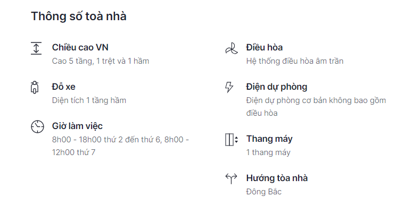This screenshot has width=413, height=205.
Task: Click the Hướng tòa nhà label
Action: coord(277,178)
